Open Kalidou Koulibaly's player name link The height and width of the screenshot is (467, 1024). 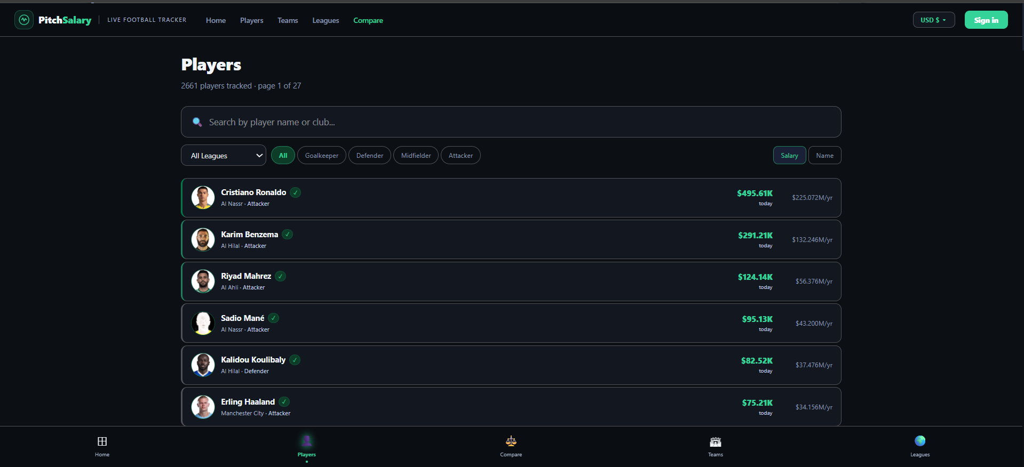click(x=253, y=360)
